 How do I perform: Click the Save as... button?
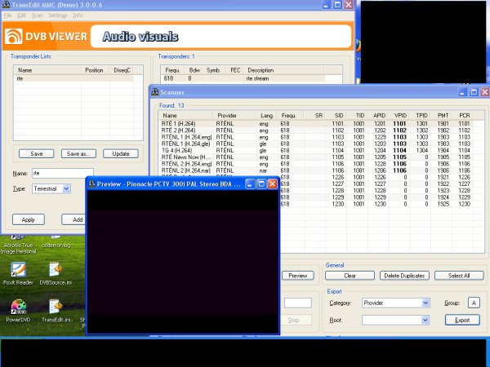[78, 153]
